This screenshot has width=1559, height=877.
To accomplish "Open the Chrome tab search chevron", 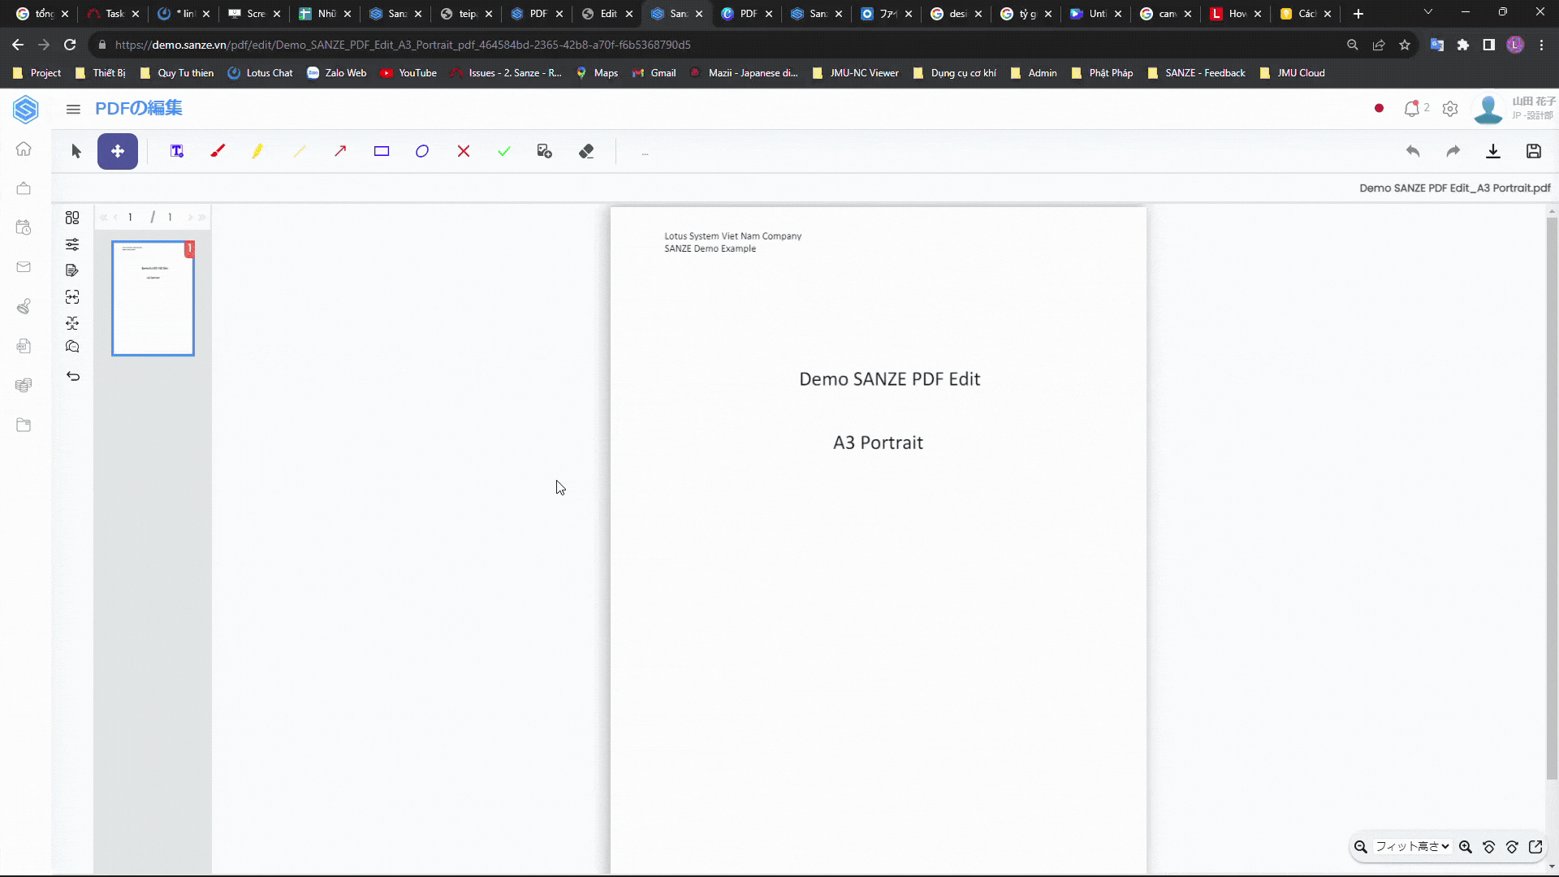I will (1427, 13).
